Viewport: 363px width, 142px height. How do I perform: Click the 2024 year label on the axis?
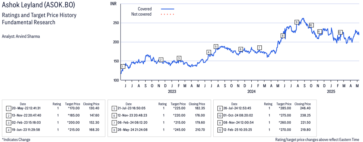click(252, 92)
